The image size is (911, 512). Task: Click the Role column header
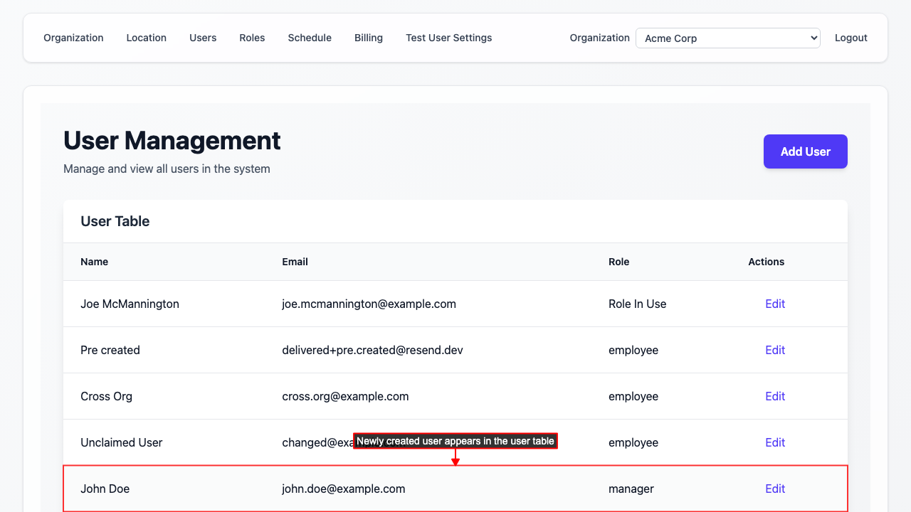tap(618, 262)
